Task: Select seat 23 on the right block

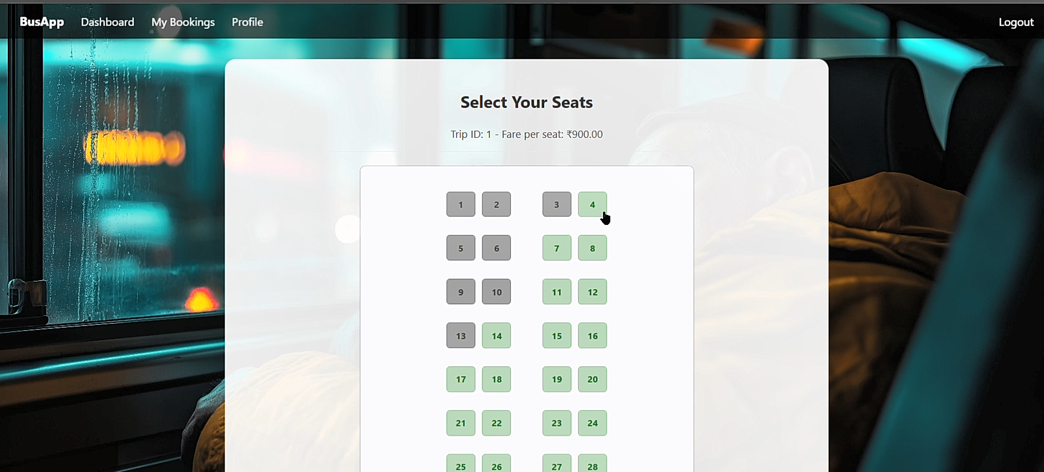Action: pos(556,423)
